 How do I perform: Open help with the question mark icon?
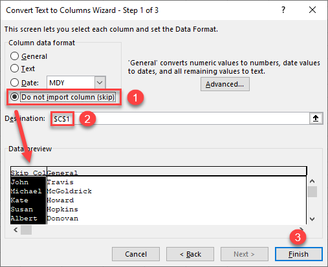pyautogui.click(x=283, y=10)
